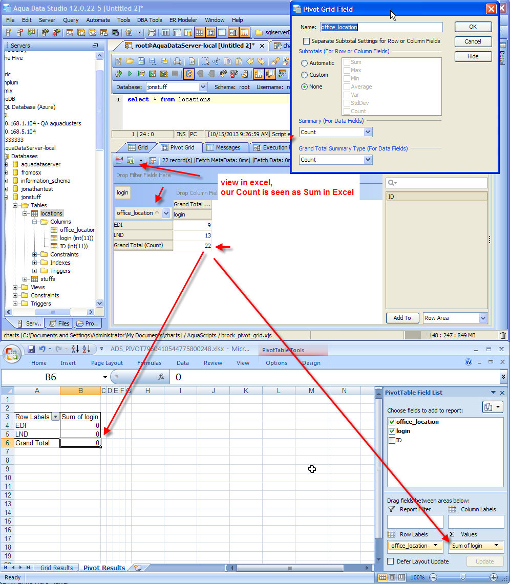Click the PivotTable Field List view layout icon
The height and width of the screenshot is (584, 510).
pyautogui.click(x=492, y=407)
